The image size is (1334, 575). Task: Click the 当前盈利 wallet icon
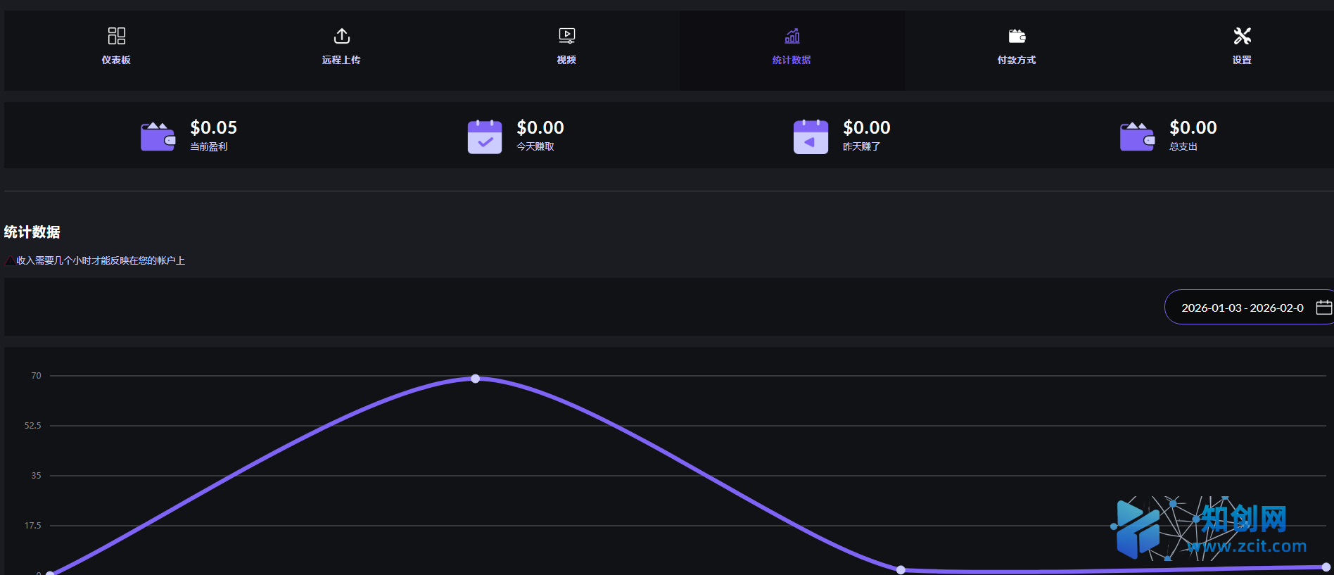[158, 137]
